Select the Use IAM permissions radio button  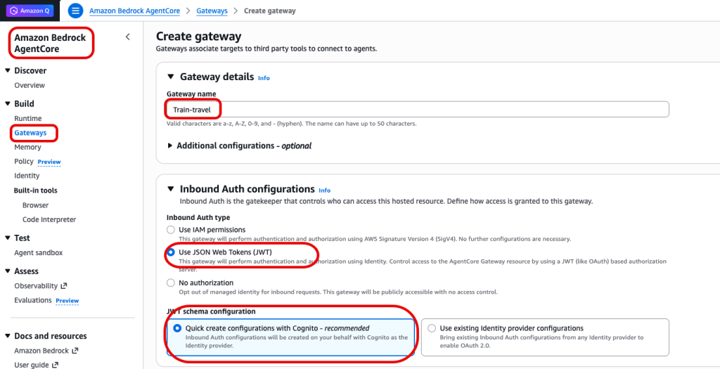171,230
